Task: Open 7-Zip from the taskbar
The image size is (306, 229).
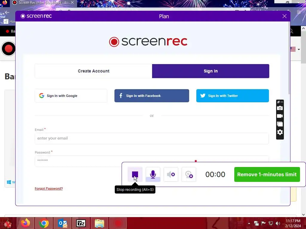Action: (81, 223)
